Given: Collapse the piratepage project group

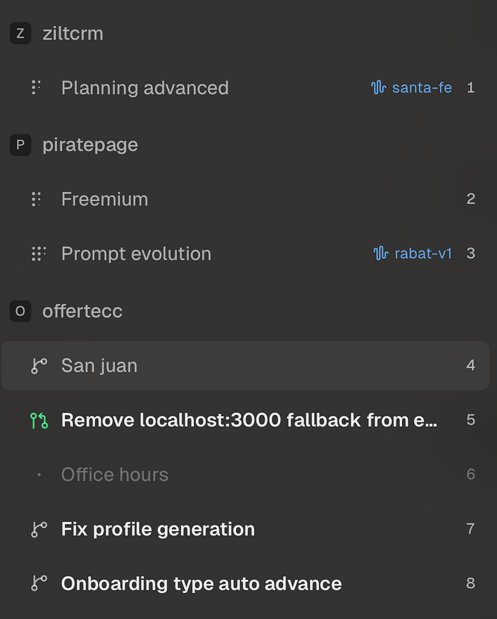Looking at the screenshot, I should click(x=90, y=145).
